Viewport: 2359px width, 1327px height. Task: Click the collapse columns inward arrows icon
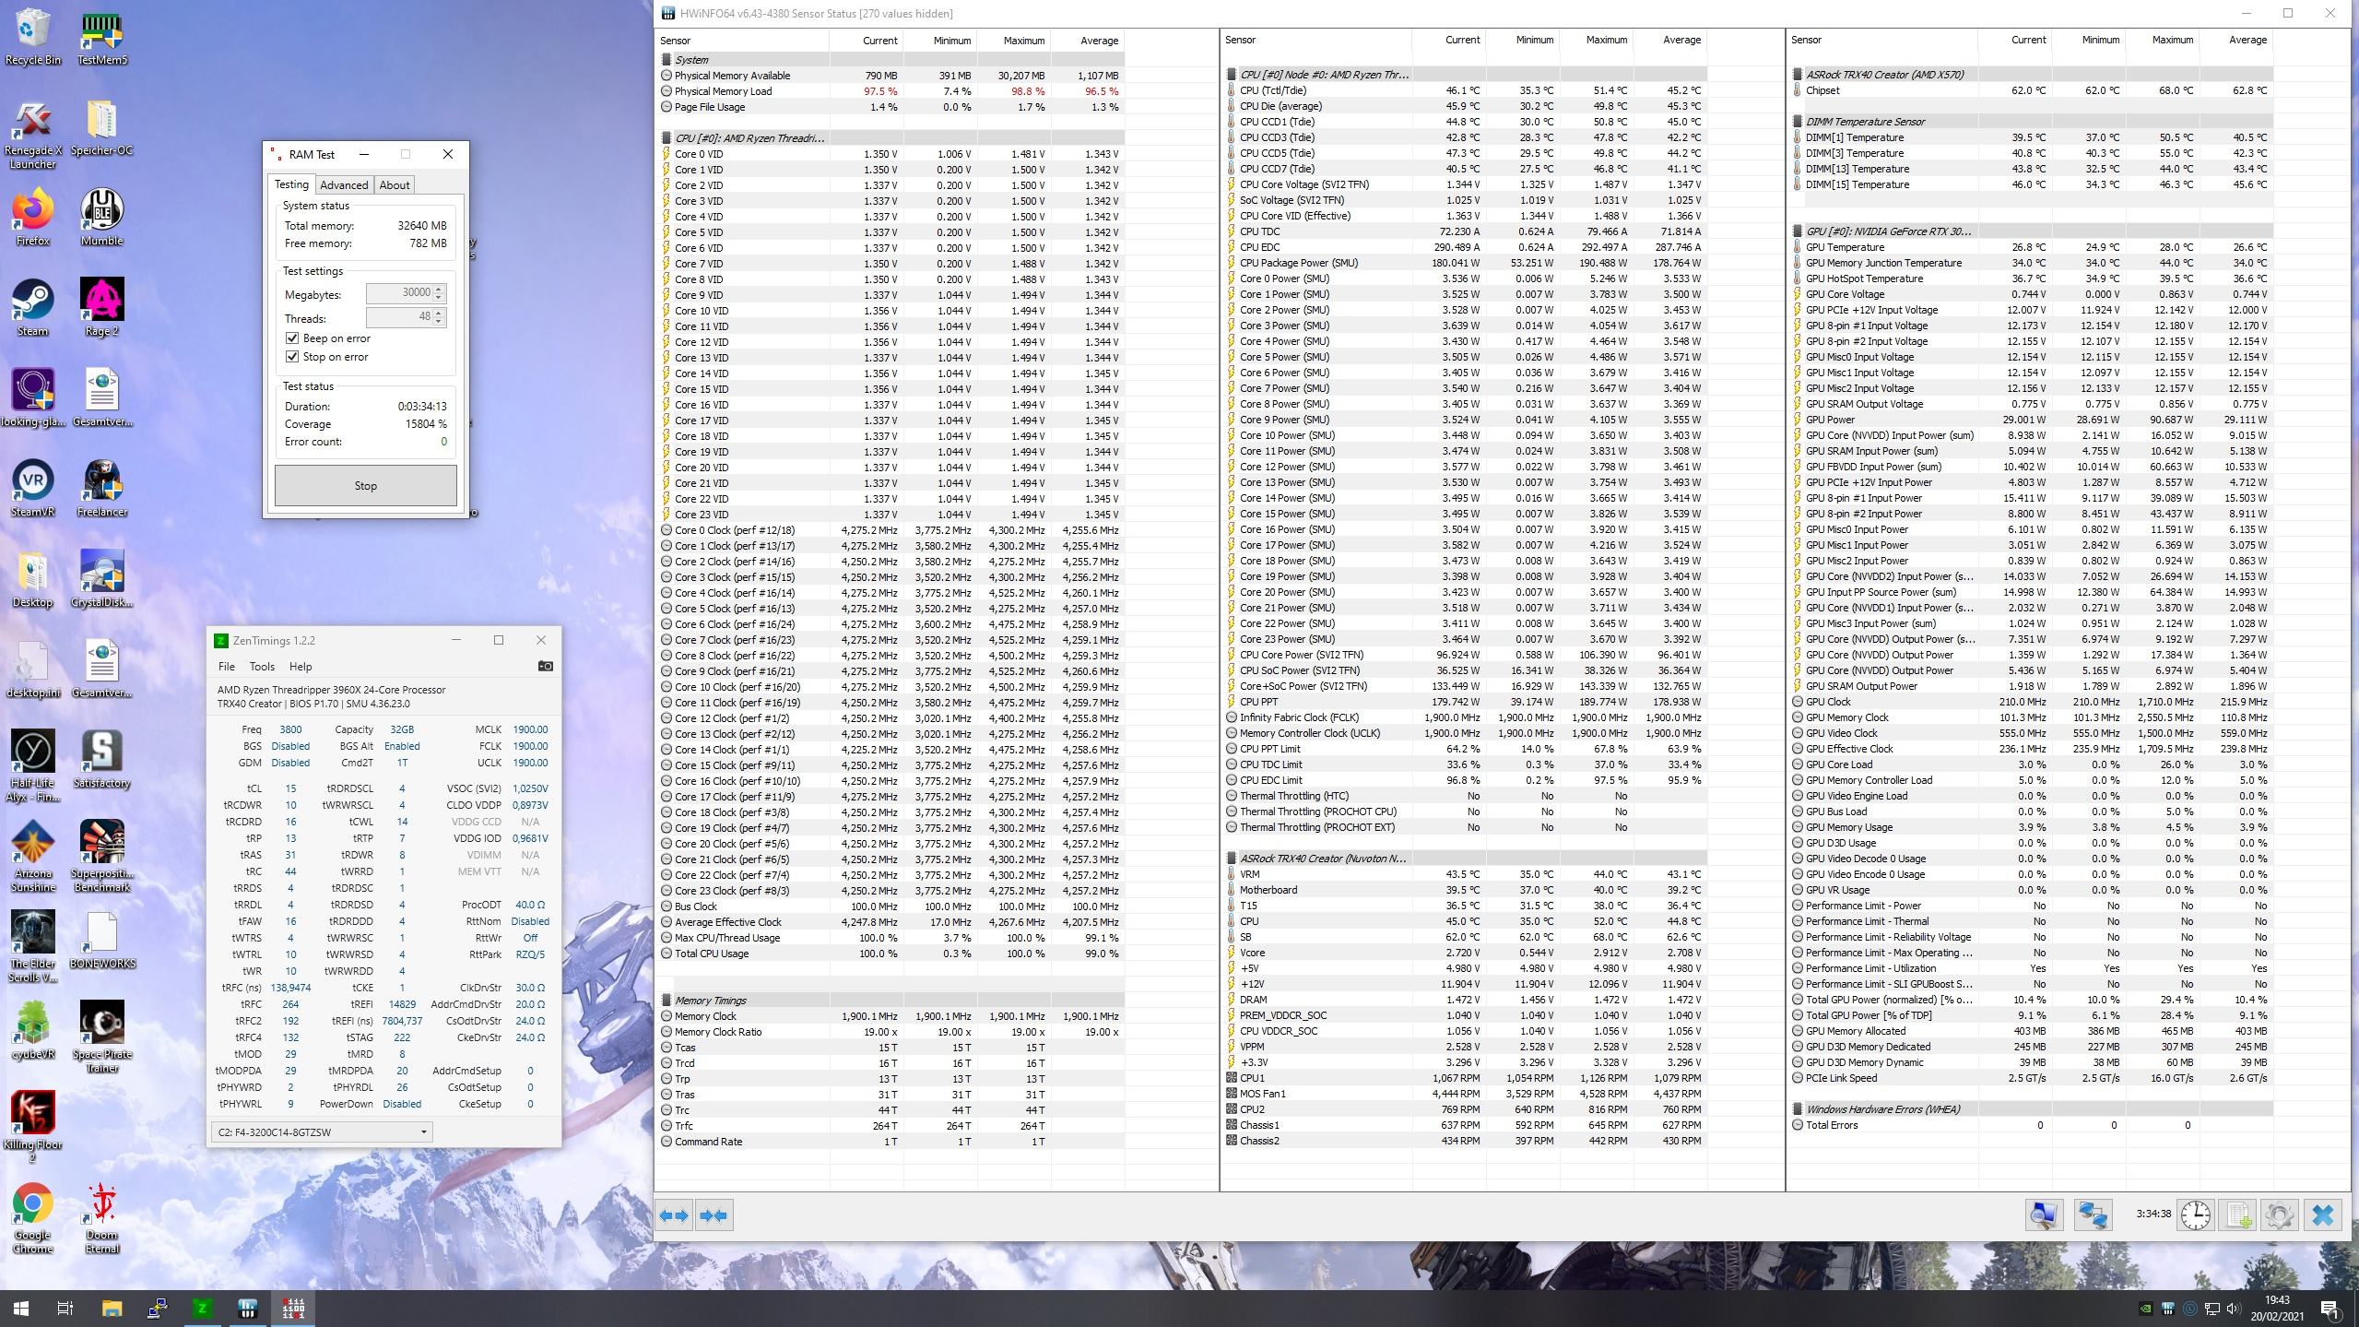(714, 1215)
